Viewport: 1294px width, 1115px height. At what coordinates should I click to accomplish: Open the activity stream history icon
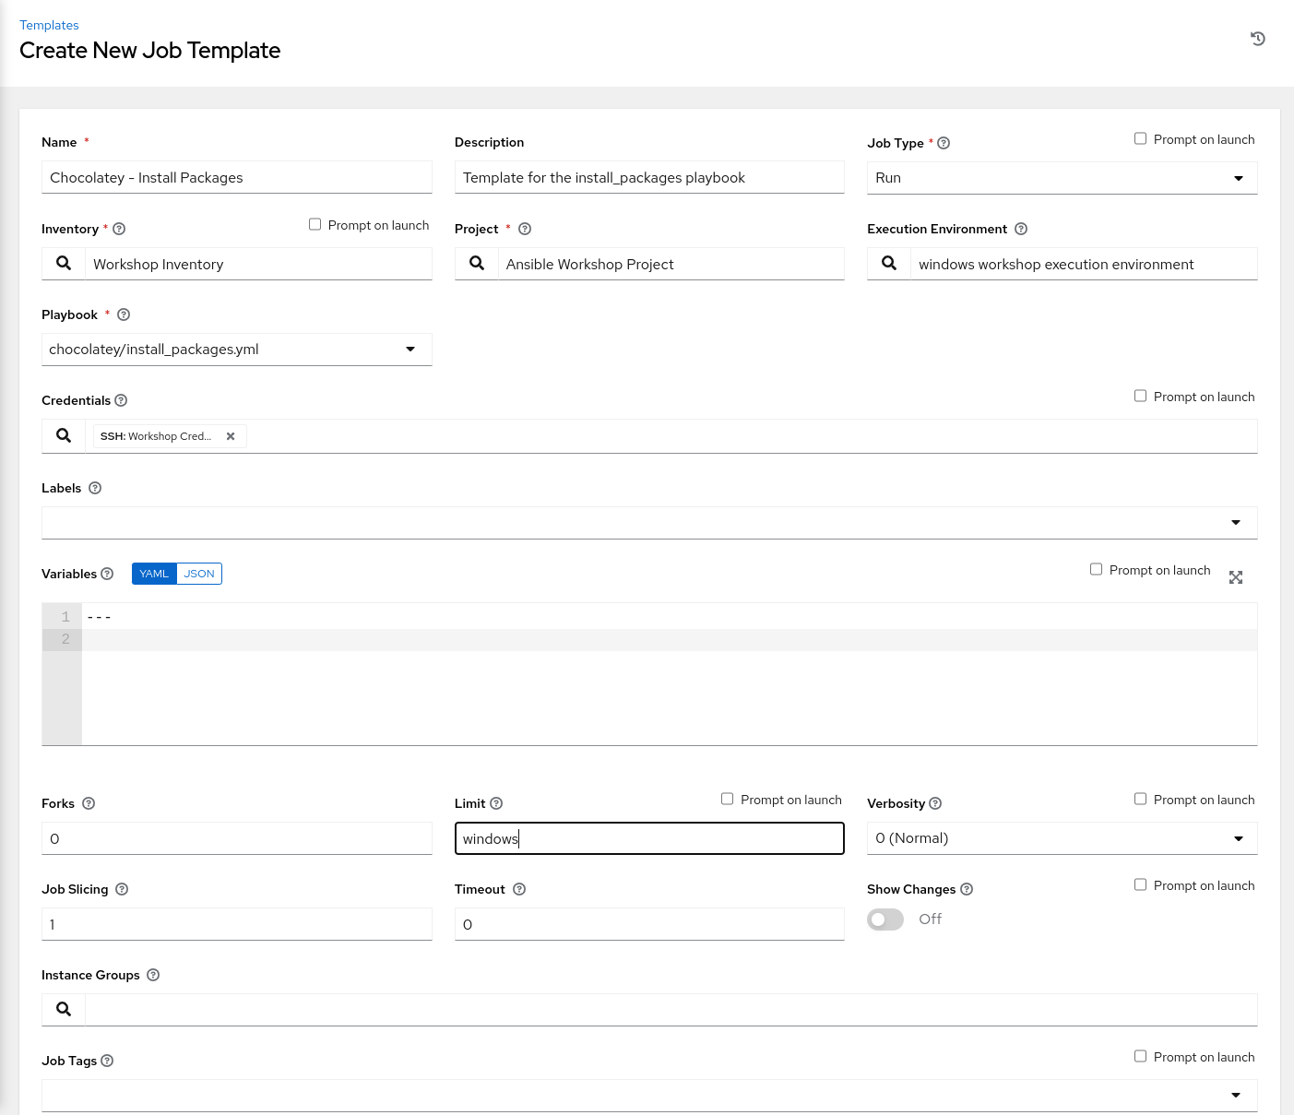coord(1257,39)
